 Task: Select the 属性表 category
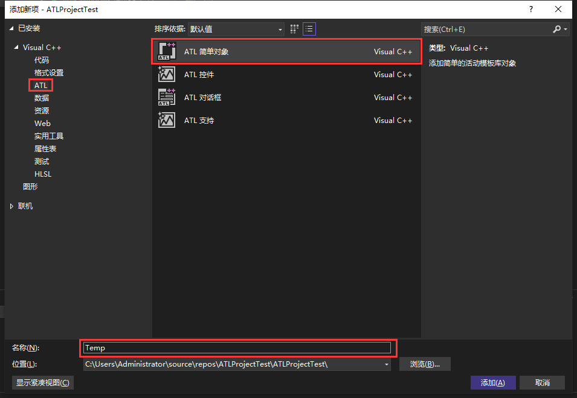point(45,149)
